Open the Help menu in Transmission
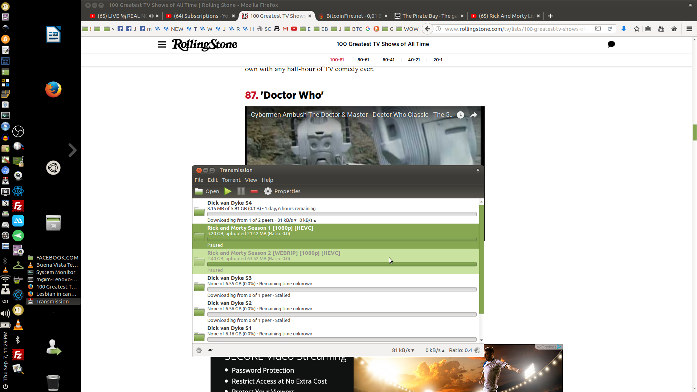 pos(268,180)
